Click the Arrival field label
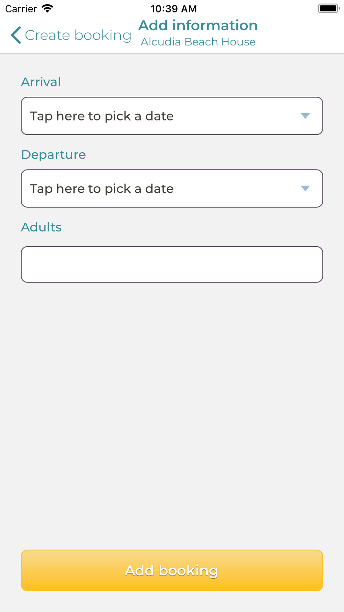The height and width of the screenshot is (612, 344). click(41, 82)
